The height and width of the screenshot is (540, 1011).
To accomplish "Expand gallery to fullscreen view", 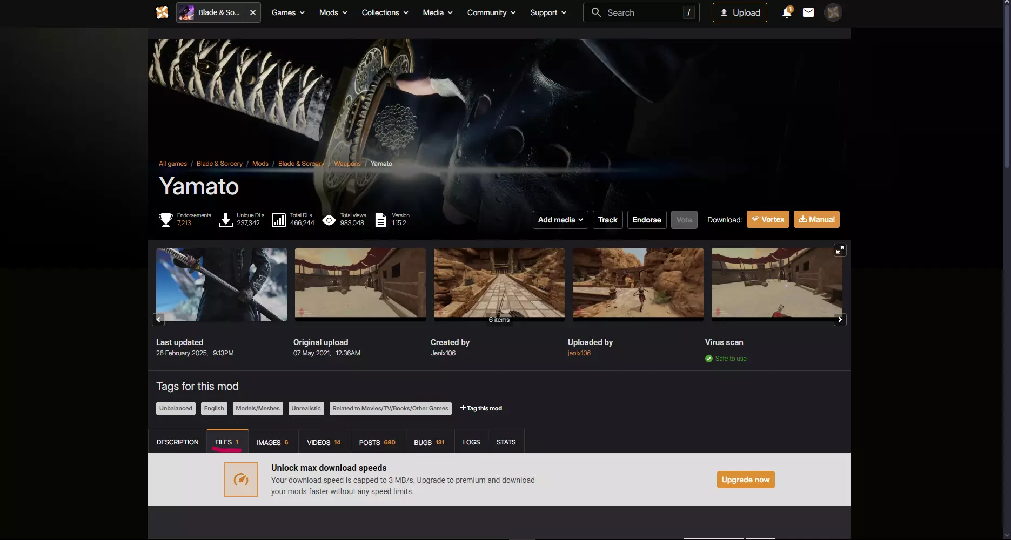I will coord(840,250).
